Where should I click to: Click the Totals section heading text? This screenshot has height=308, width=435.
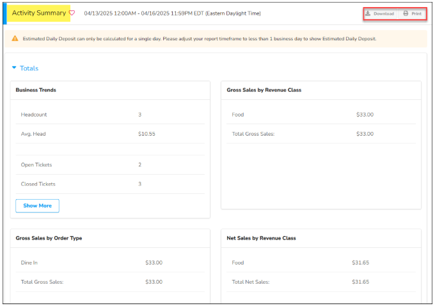pos(29,68)
